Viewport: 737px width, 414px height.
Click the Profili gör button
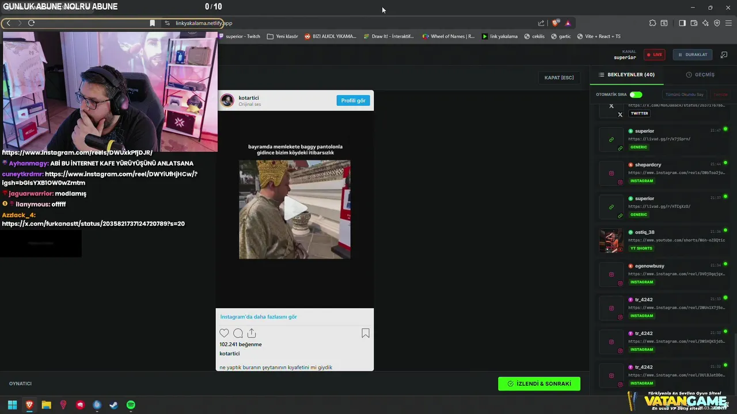pyautogui.click(x=353, y=101)
